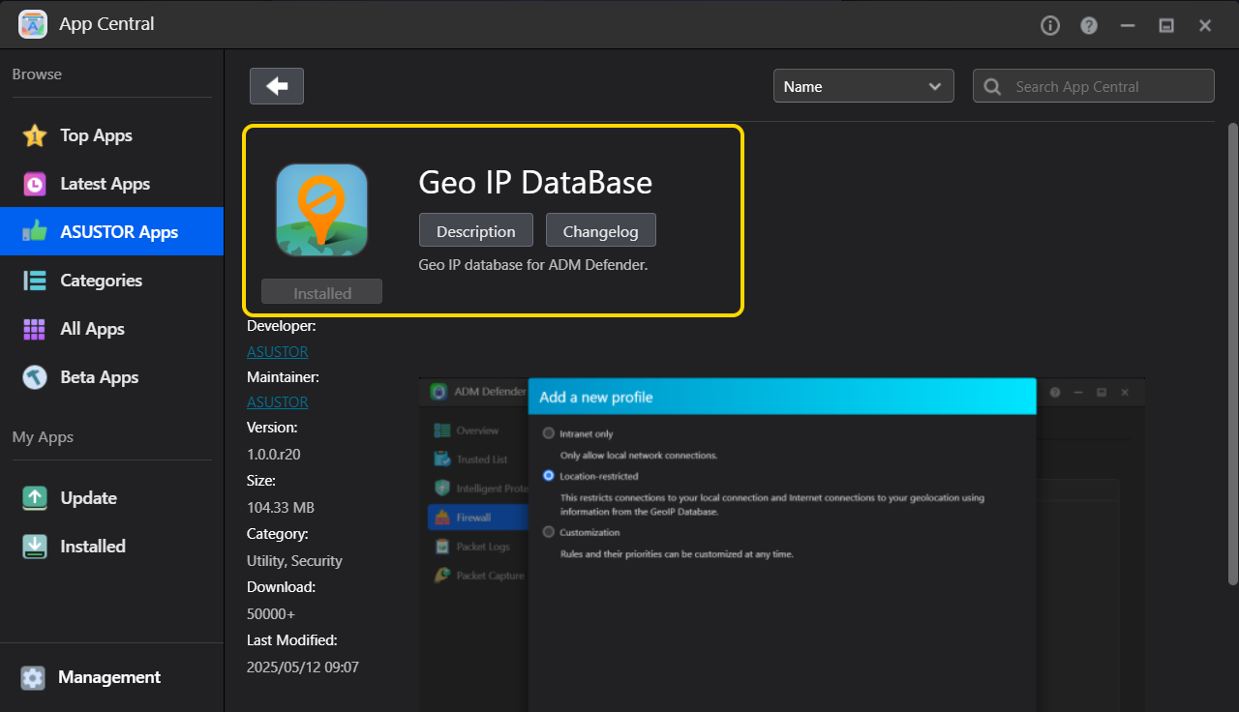Viewport: 1239px width, 712px height.
Task: Click the Latest Apps clock icon
Action: (x=34, y=184)
